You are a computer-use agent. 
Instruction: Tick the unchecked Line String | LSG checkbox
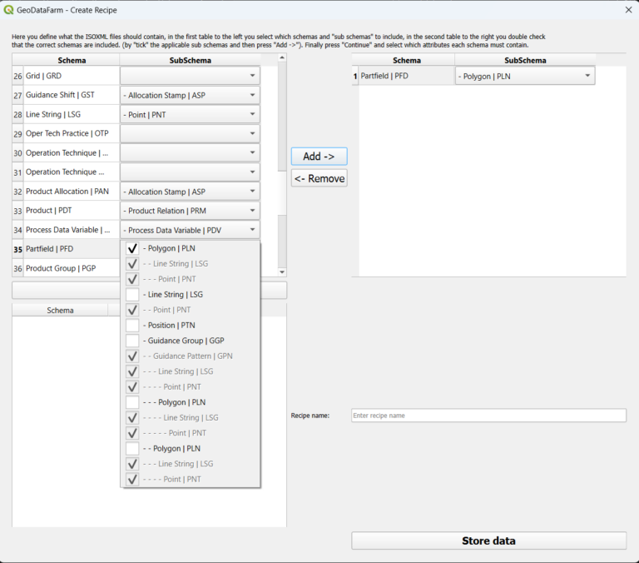point(132,295)
